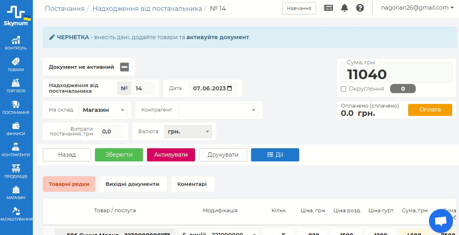Click the orange Оплата button
459x235 pixels.
[x=430, y=110]
